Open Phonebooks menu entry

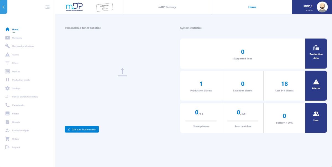coord(18,105)
